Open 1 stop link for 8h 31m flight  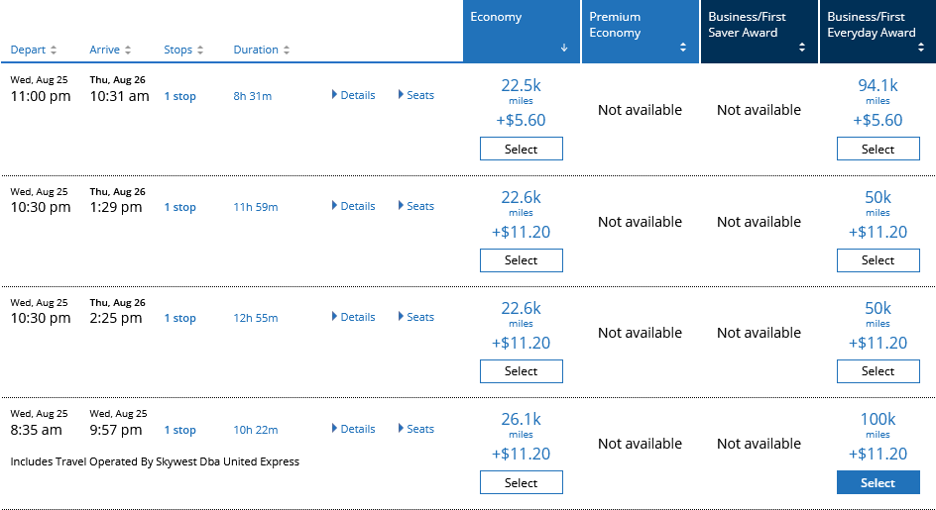coord(180,96)
